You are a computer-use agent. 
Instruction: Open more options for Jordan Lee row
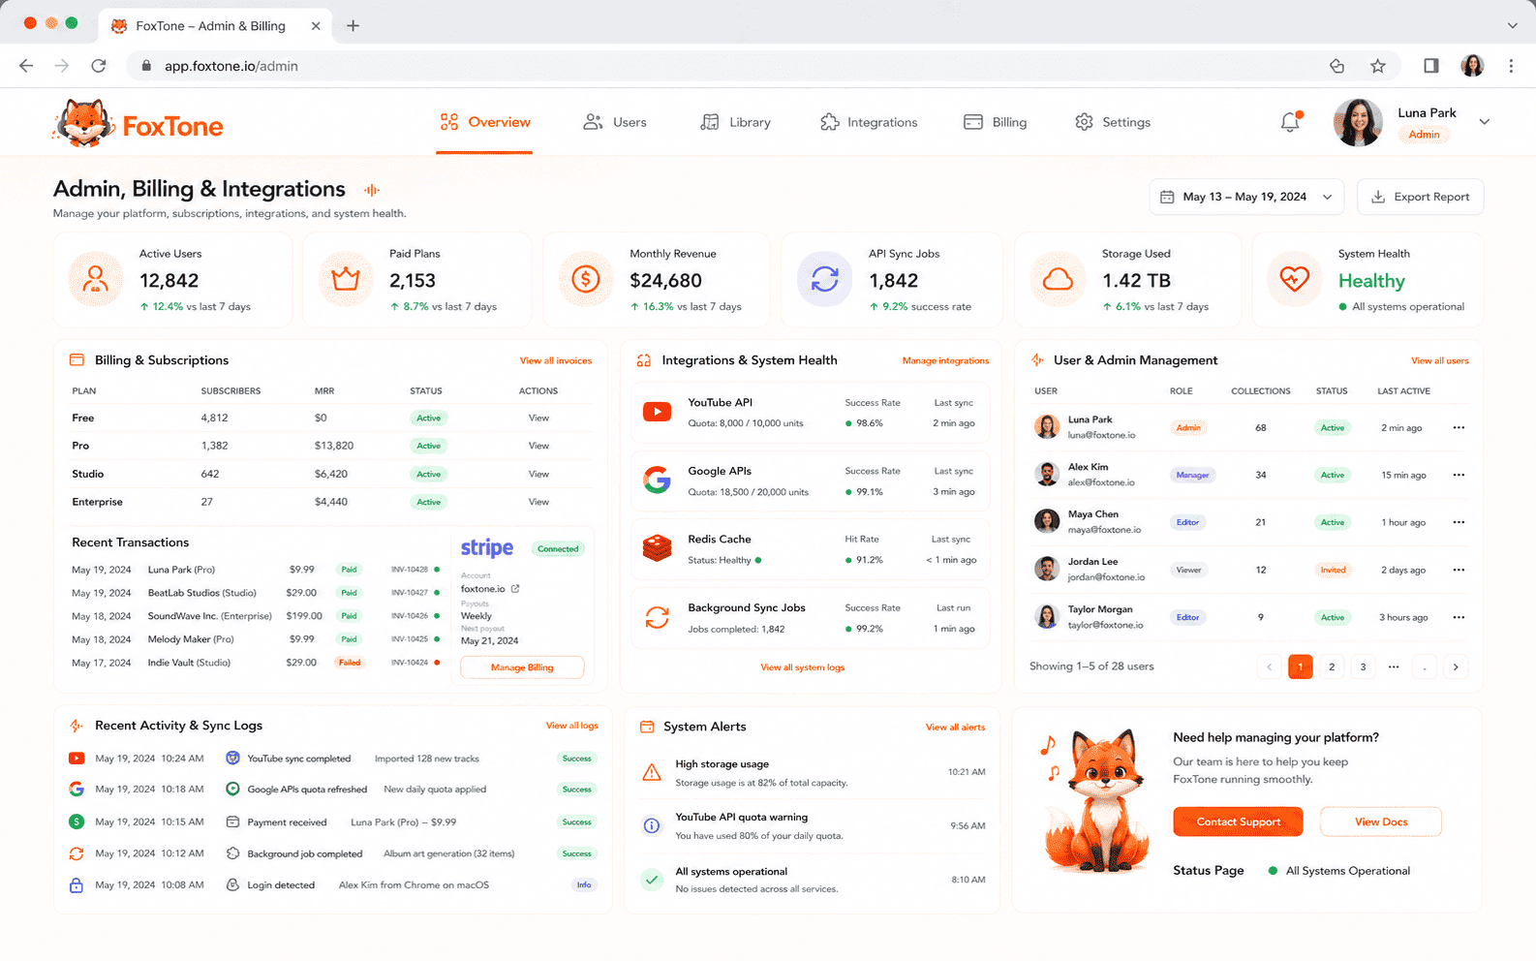pyautogui.click(x=1459, y=570)
